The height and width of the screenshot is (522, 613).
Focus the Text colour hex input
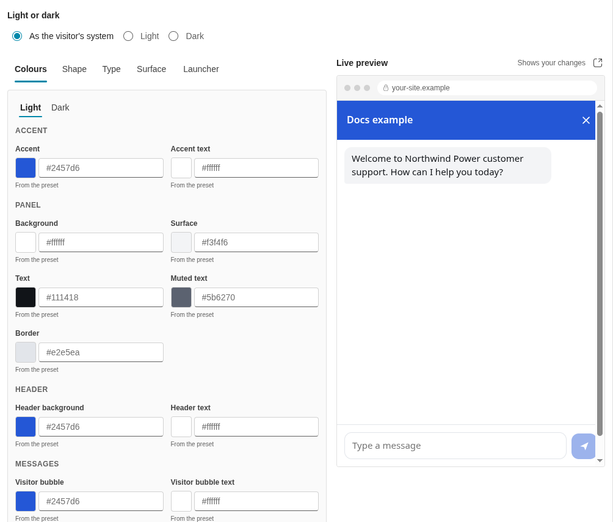(x=101, y=297)
